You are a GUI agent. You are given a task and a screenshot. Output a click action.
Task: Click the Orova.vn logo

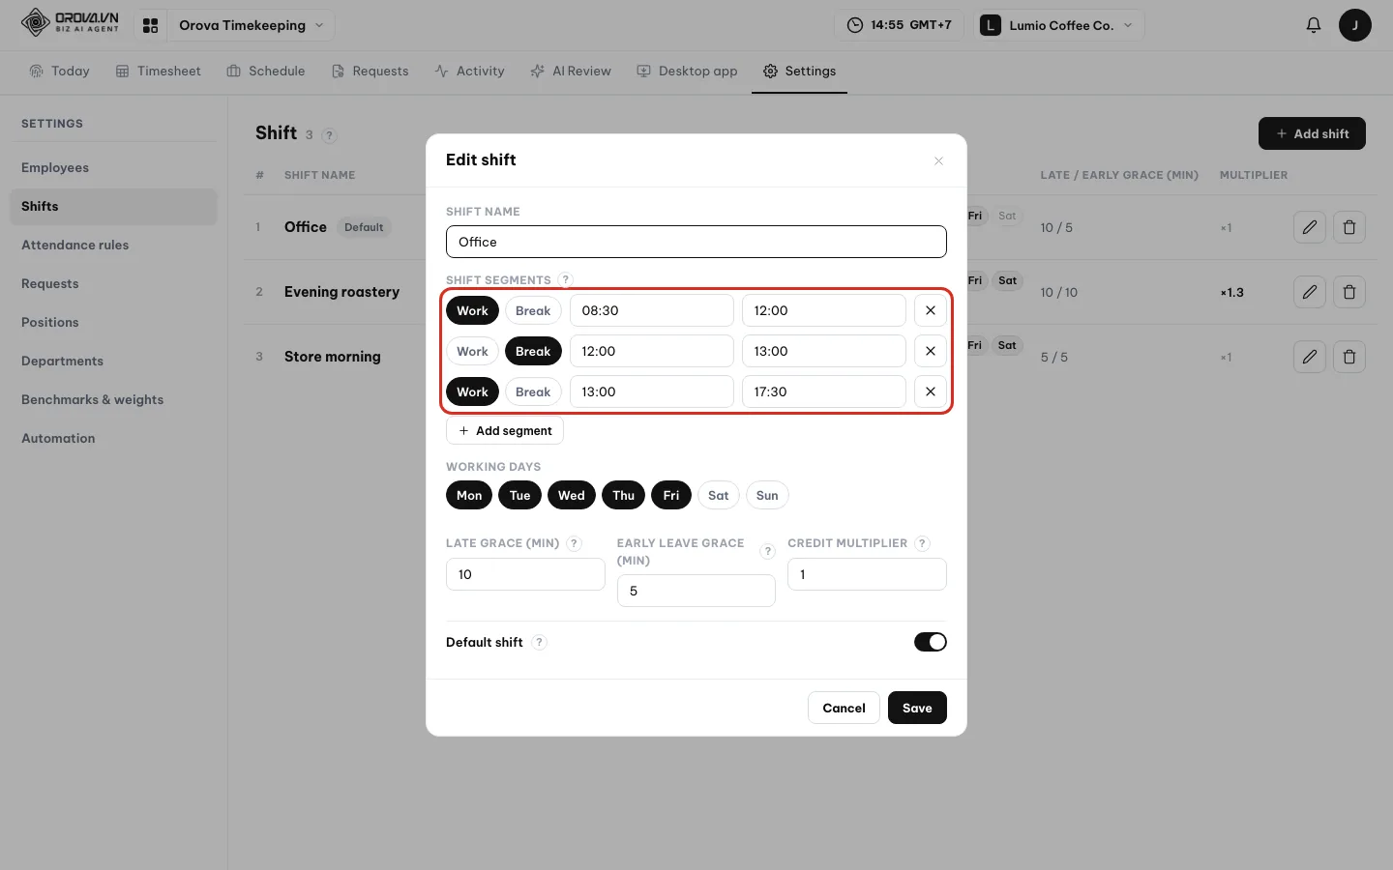click(x=70, y=23)
